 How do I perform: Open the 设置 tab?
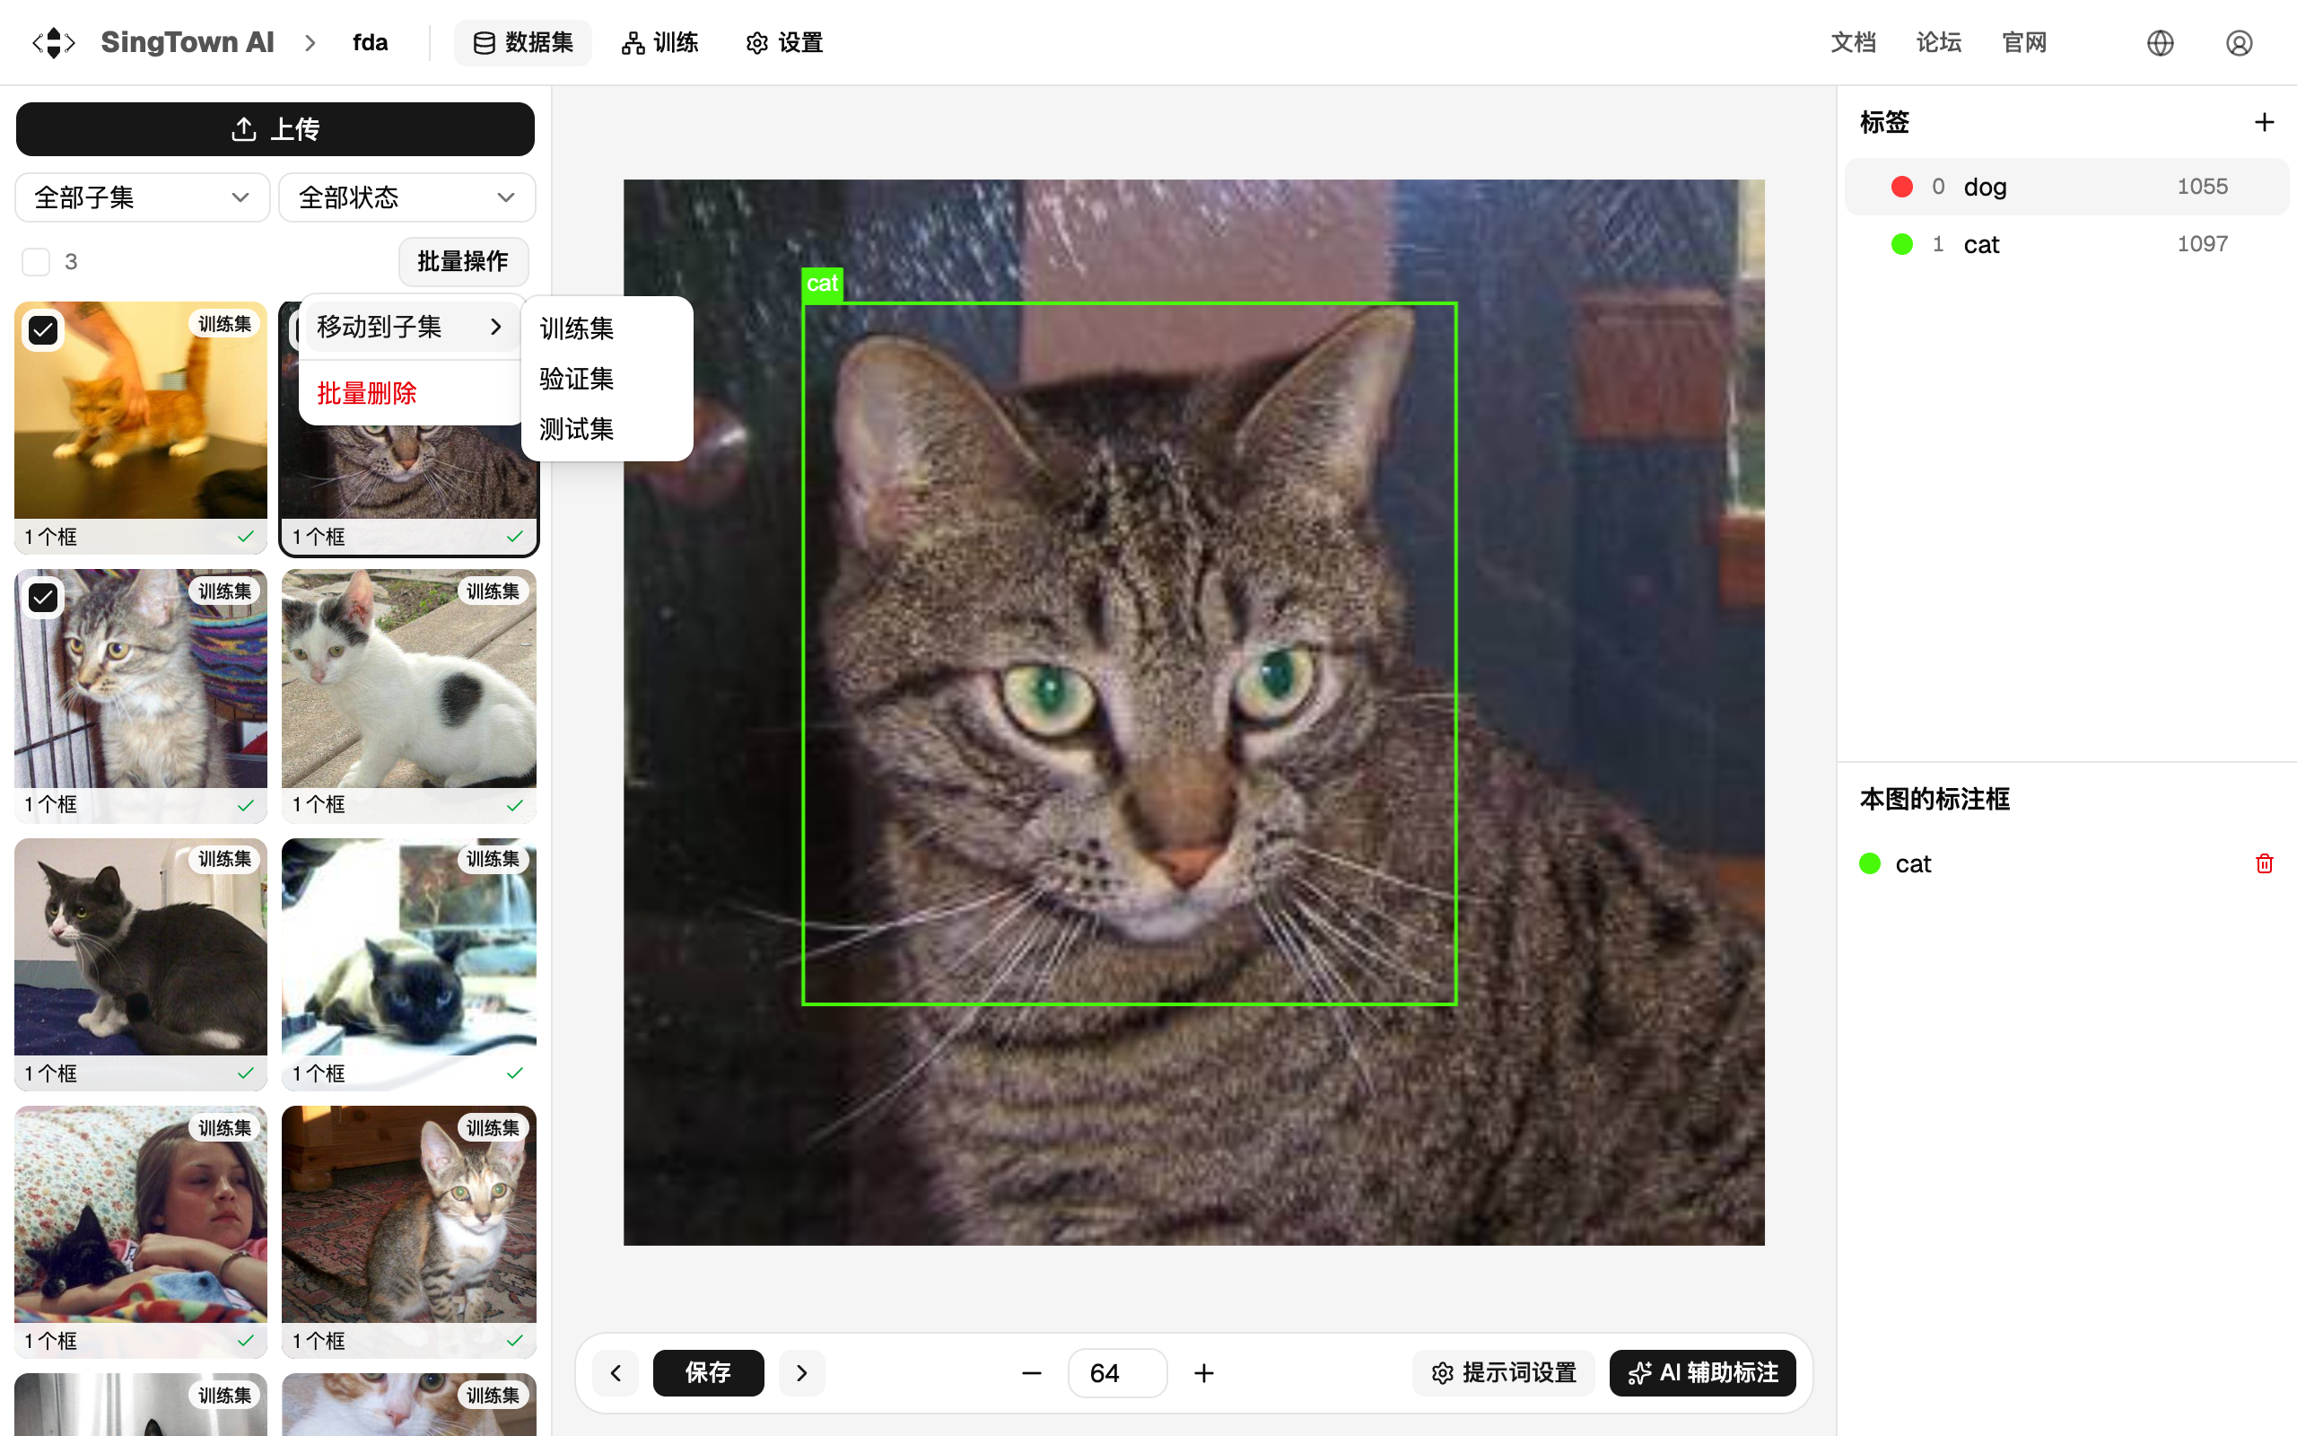(784, 43)
